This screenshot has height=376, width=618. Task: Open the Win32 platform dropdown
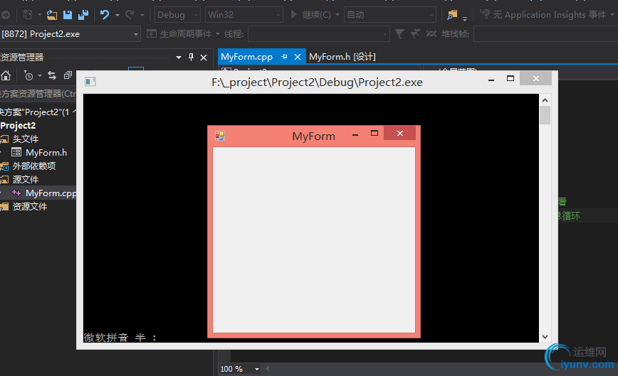coord(244,15)
